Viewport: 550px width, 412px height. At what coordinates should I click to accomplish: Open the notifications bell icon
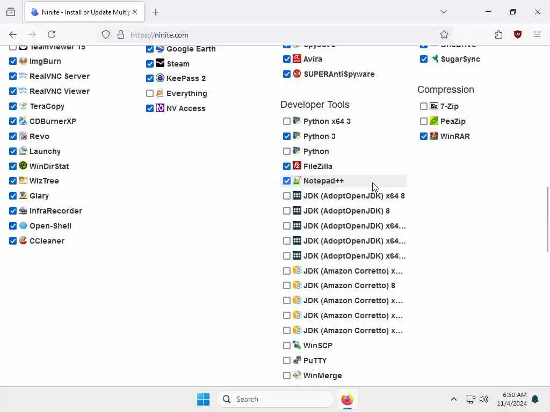pos(535,399)
